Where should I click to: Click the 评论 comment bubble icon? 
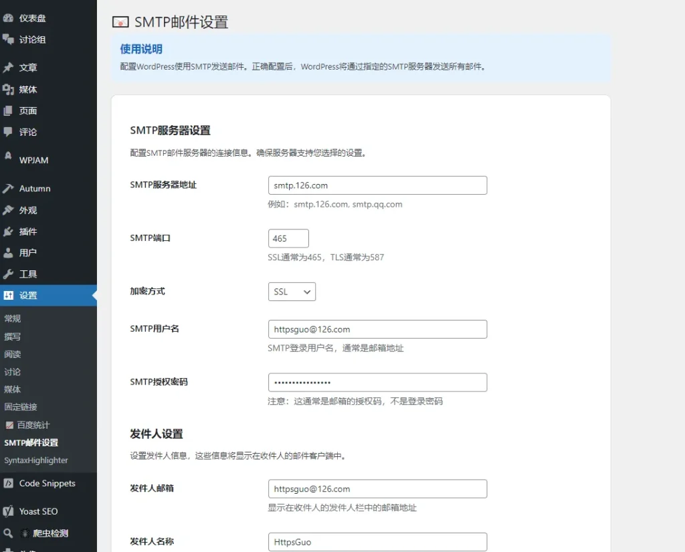tap(8, 132)
